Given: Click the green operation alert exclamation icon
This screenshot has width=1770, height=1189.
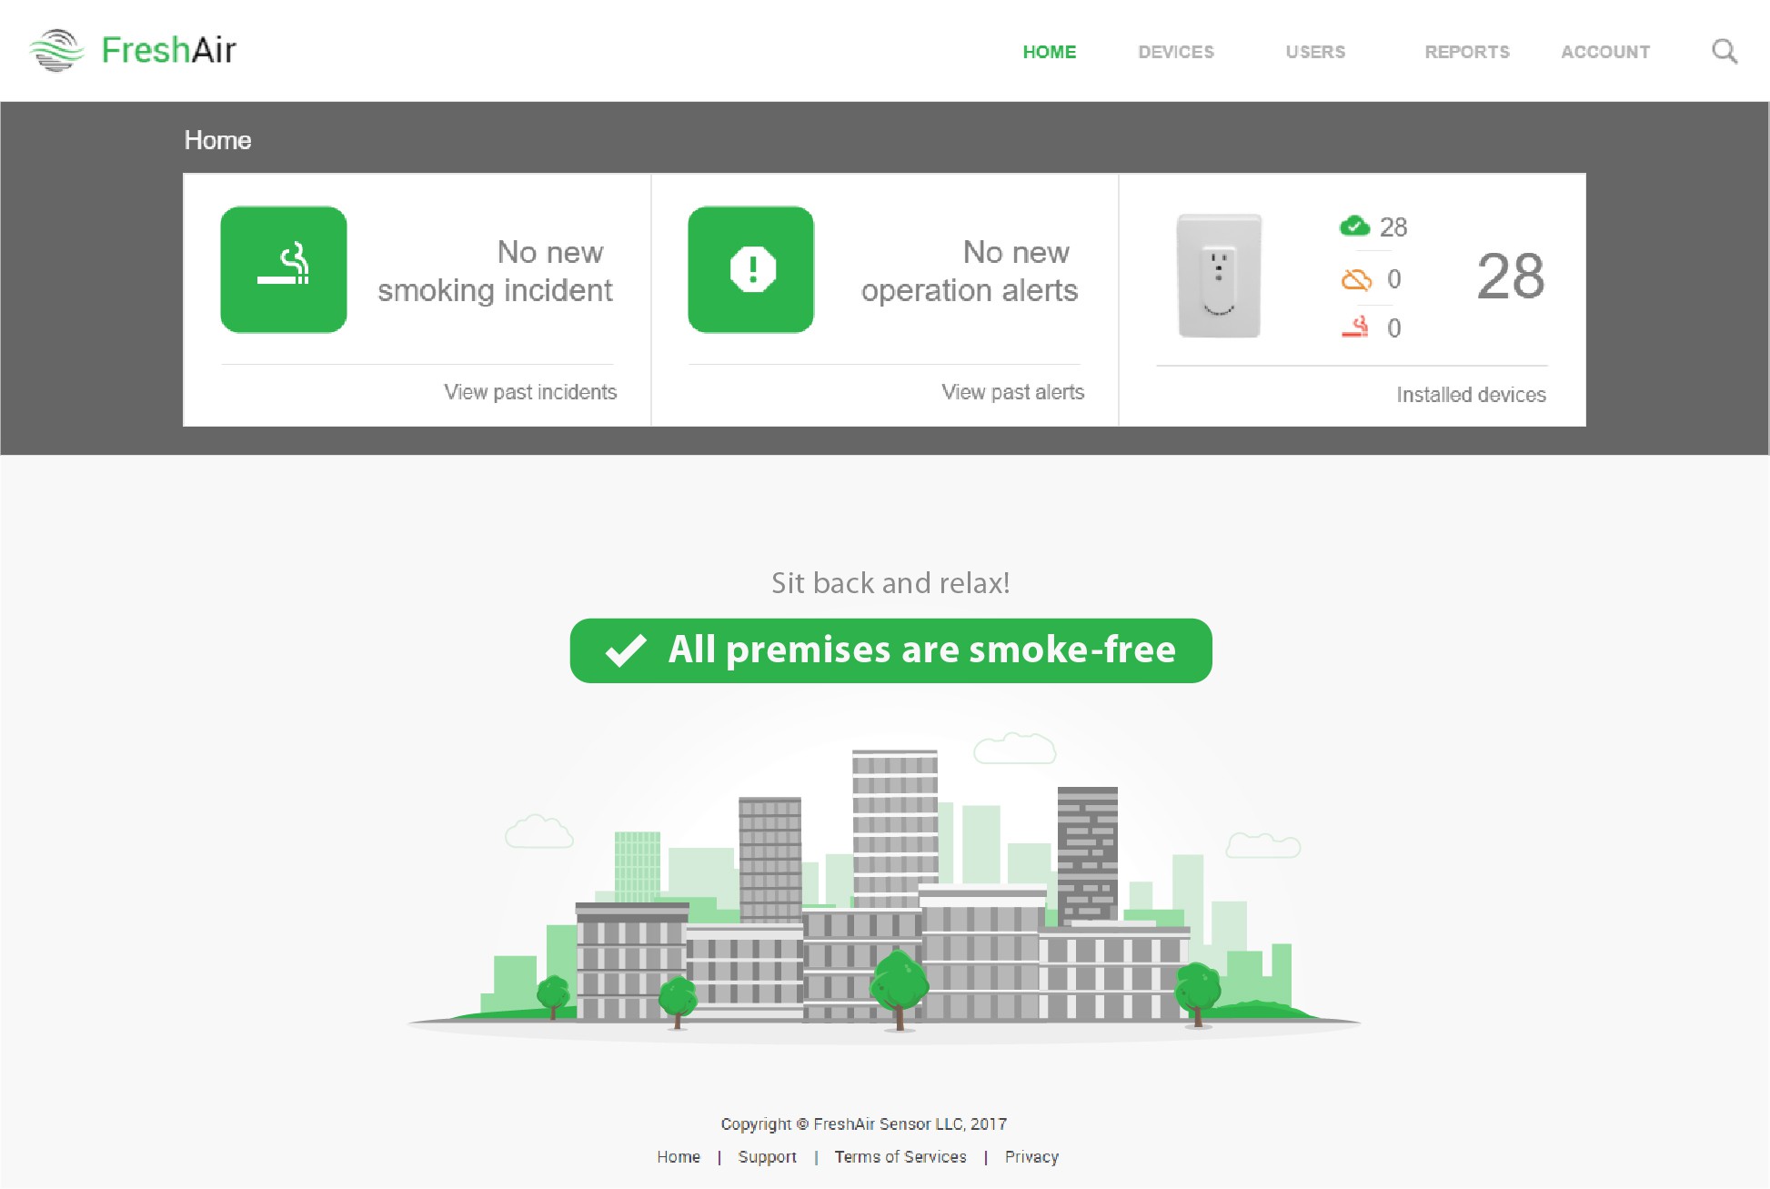Looking at the screenshot, I should click(751, 269).
